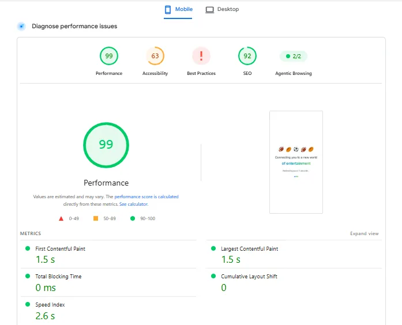Click Largest Contentful Paint green indicator
The width and height of the screenshot is (402, 325).
[213, 248]
